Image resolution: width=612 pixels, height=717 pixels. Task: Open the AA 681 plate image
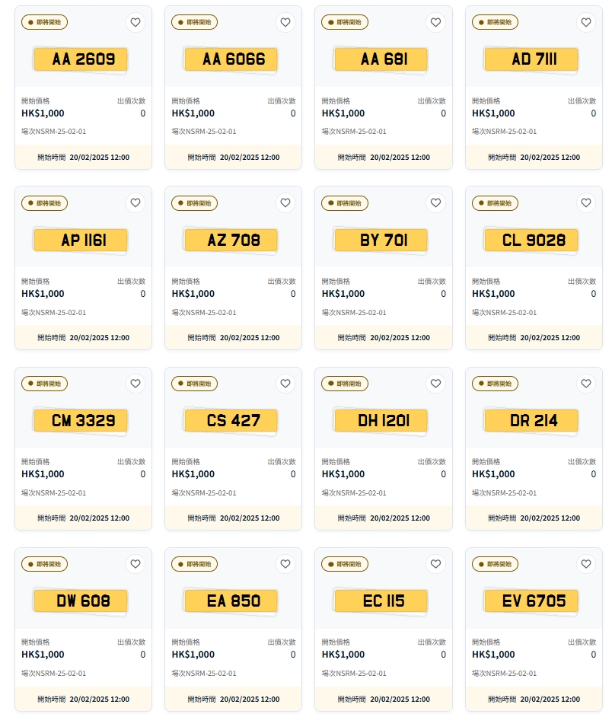click(383, 59)
